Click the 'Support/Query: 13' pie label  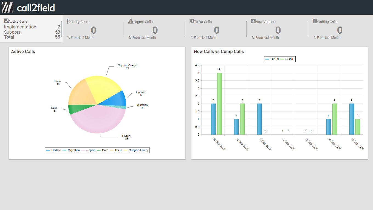[127, 67]
